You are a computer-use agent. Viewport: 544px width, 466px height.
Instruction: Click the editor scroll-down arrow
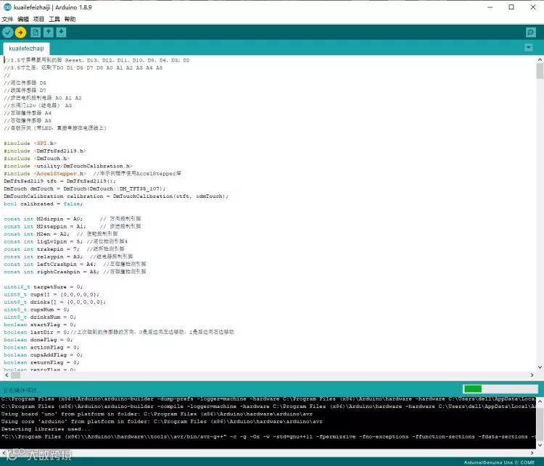tap(540, 367)
